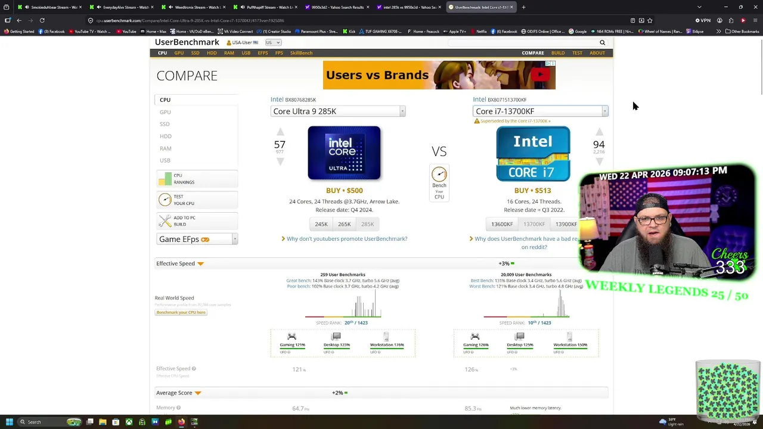This screenshot has height=429, width=763.
Task: Click the 13700KF Workstation 150% tower icon
Action: (570, 337)
